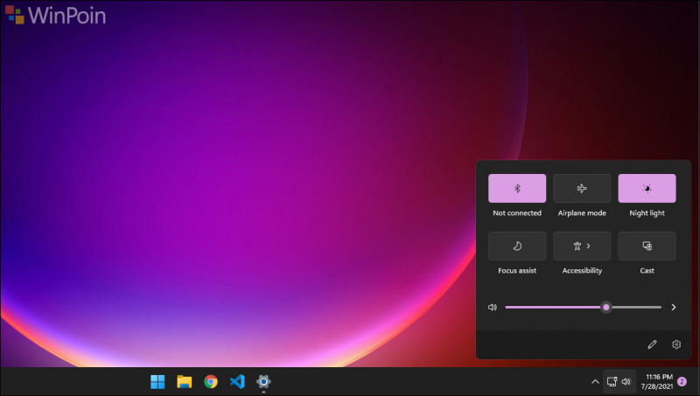This screenshot has height=396, width=700.
Task: Open Accessibility quick settings tile
Action: point(582,246)
